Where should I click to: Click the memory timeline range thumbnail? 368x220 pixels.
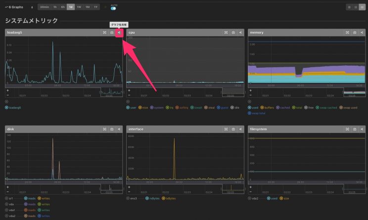(x=354, y=91)
